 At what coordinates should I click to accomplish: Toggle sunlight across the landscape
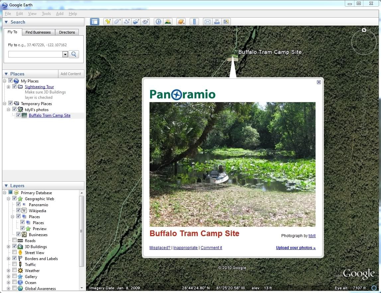(168, 22)
